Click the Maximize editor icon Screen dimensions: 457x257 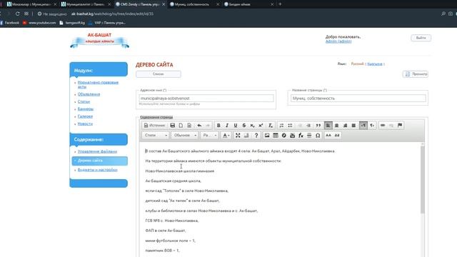click(238, 136)
